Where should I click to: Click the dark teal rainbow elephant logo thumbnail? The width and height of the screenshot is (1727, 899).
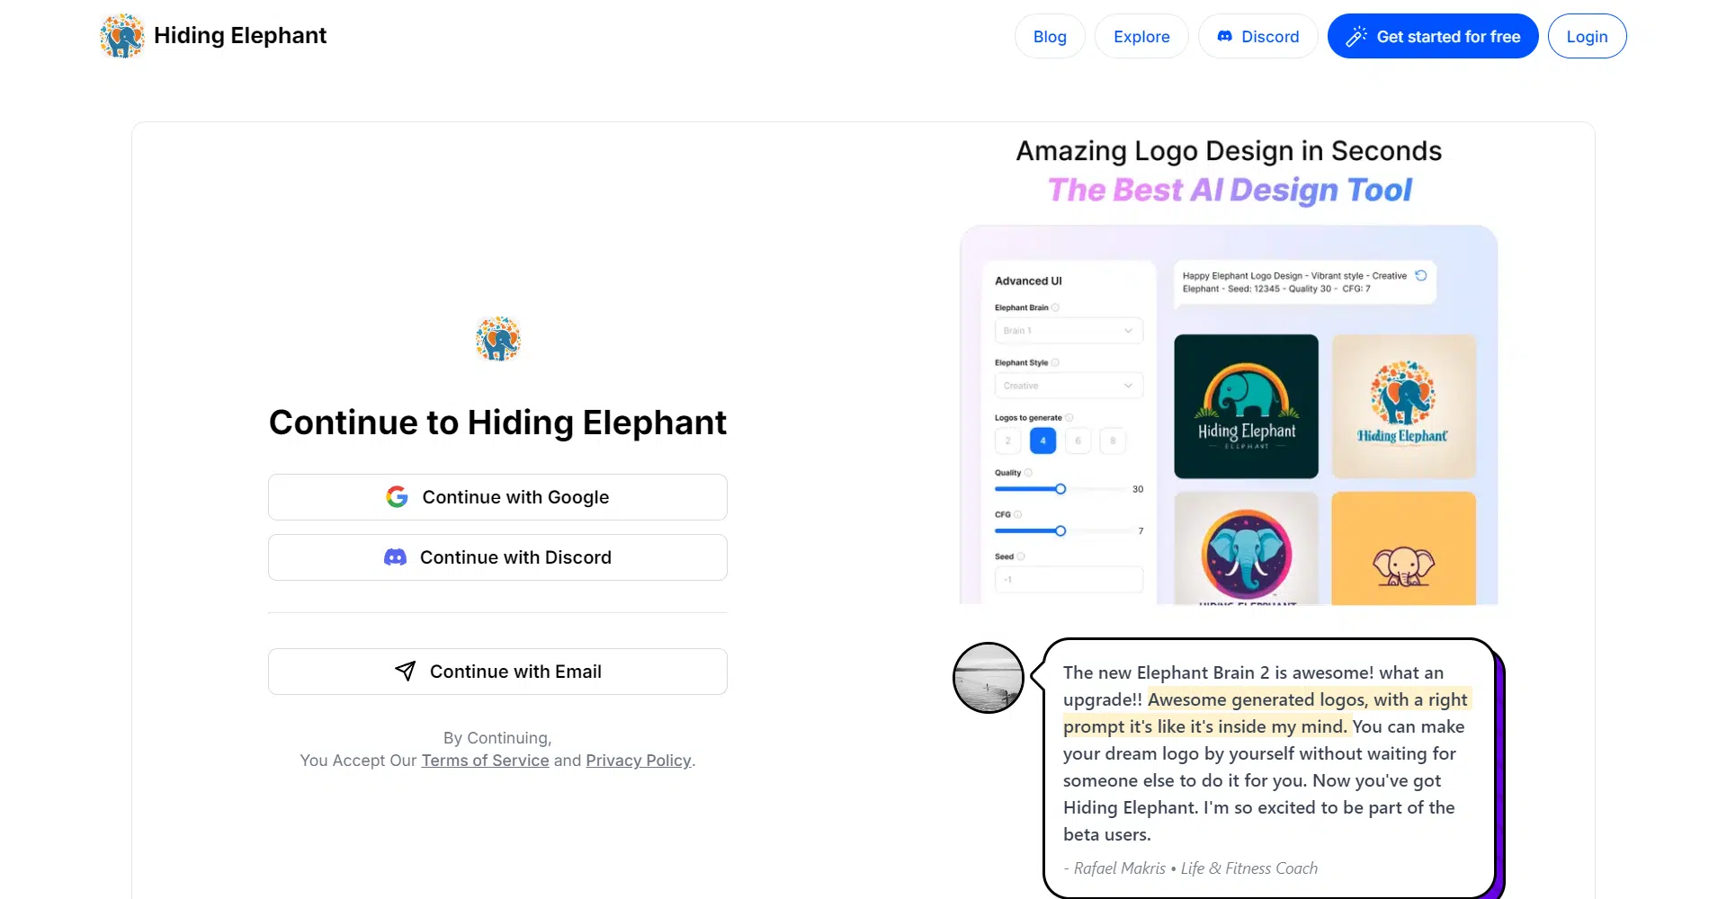click(x=1246, y=406)
